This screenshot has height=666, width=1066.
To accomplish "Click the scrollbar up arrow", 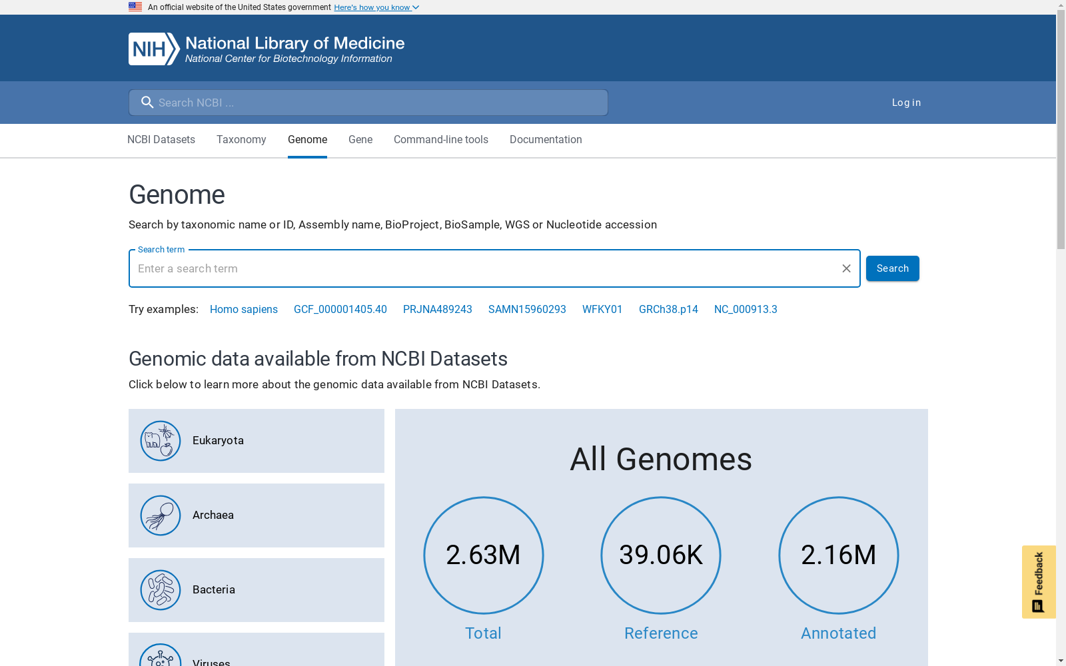I will pyautogui.click(x=1061, y=5).
